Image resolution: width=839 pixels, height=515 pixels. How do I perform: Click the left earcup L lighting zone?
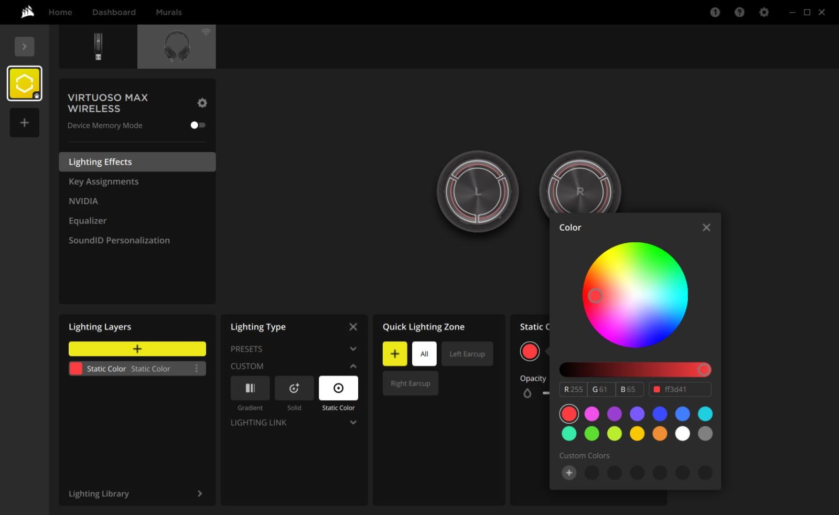point(477,191)
